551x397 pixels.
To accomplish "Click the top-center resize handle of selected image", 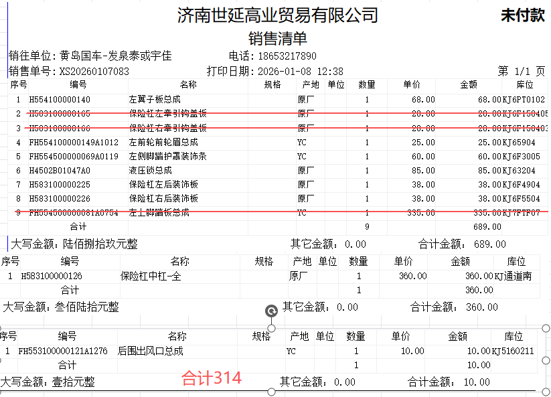I will tap(272, 327).
